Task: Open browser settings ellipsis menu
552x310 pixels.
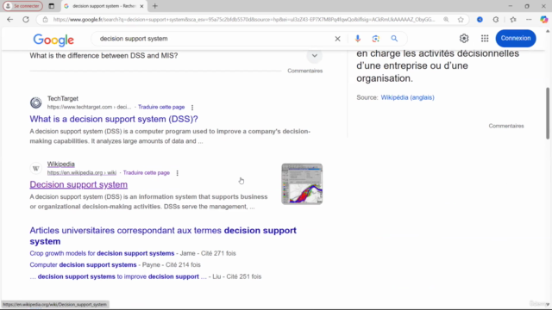Action: [529, 20]
